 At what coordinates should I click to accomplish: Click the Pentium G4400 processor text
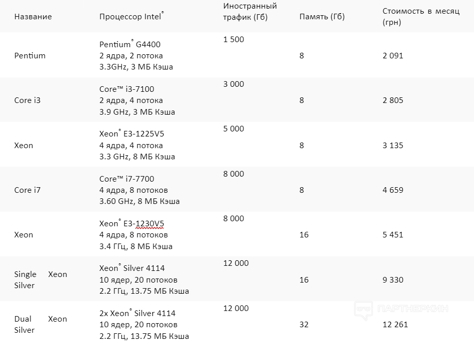point(130,45)
